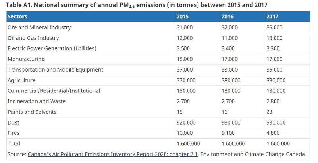
Task: Click the Table A1 caption title
Action: coord(137,5)
